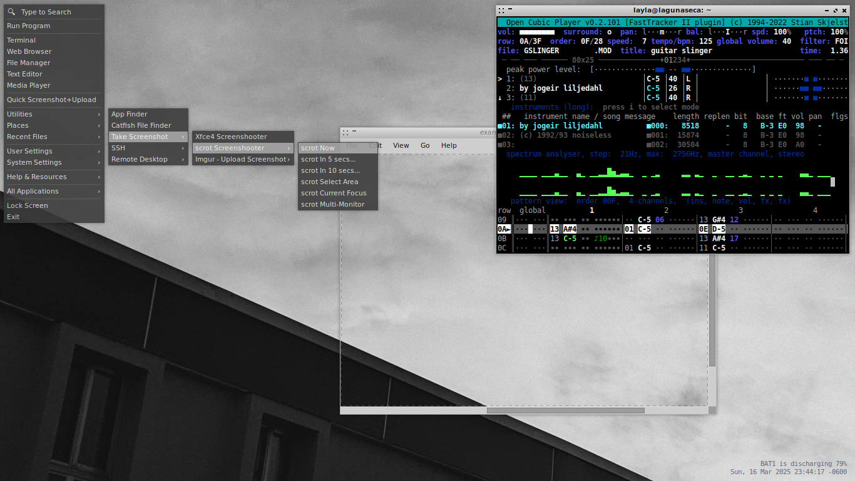
Task: Expand the Remote Desktop submenu
Action: 148,159
